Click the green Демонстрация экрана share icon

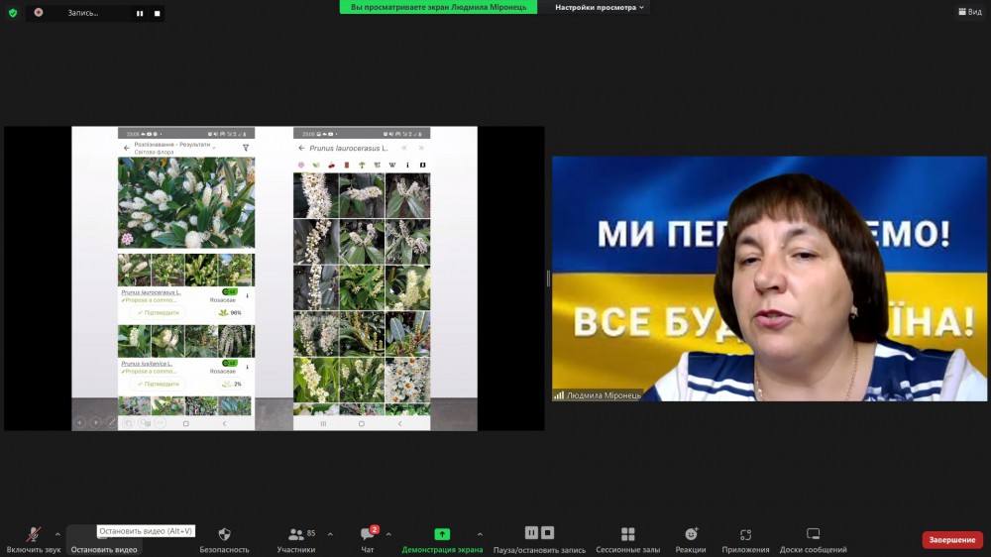(442, 534)
